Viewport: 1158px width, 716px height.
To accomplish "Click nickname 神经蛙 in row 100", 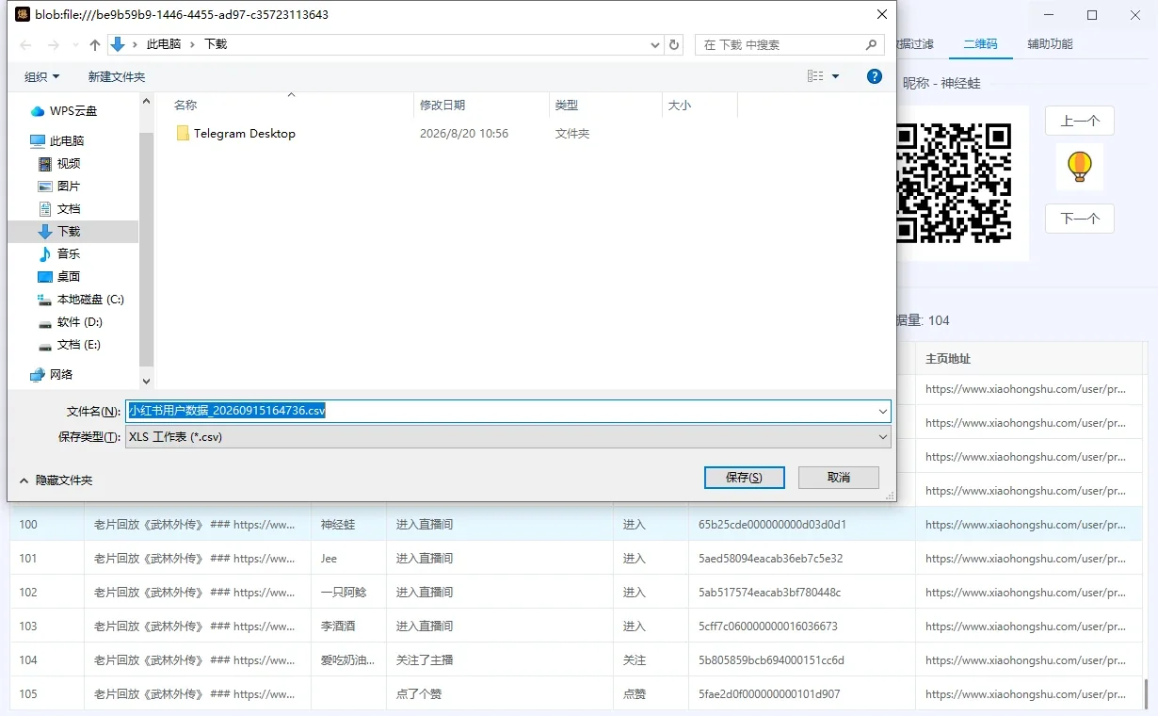I will (338, 525).
